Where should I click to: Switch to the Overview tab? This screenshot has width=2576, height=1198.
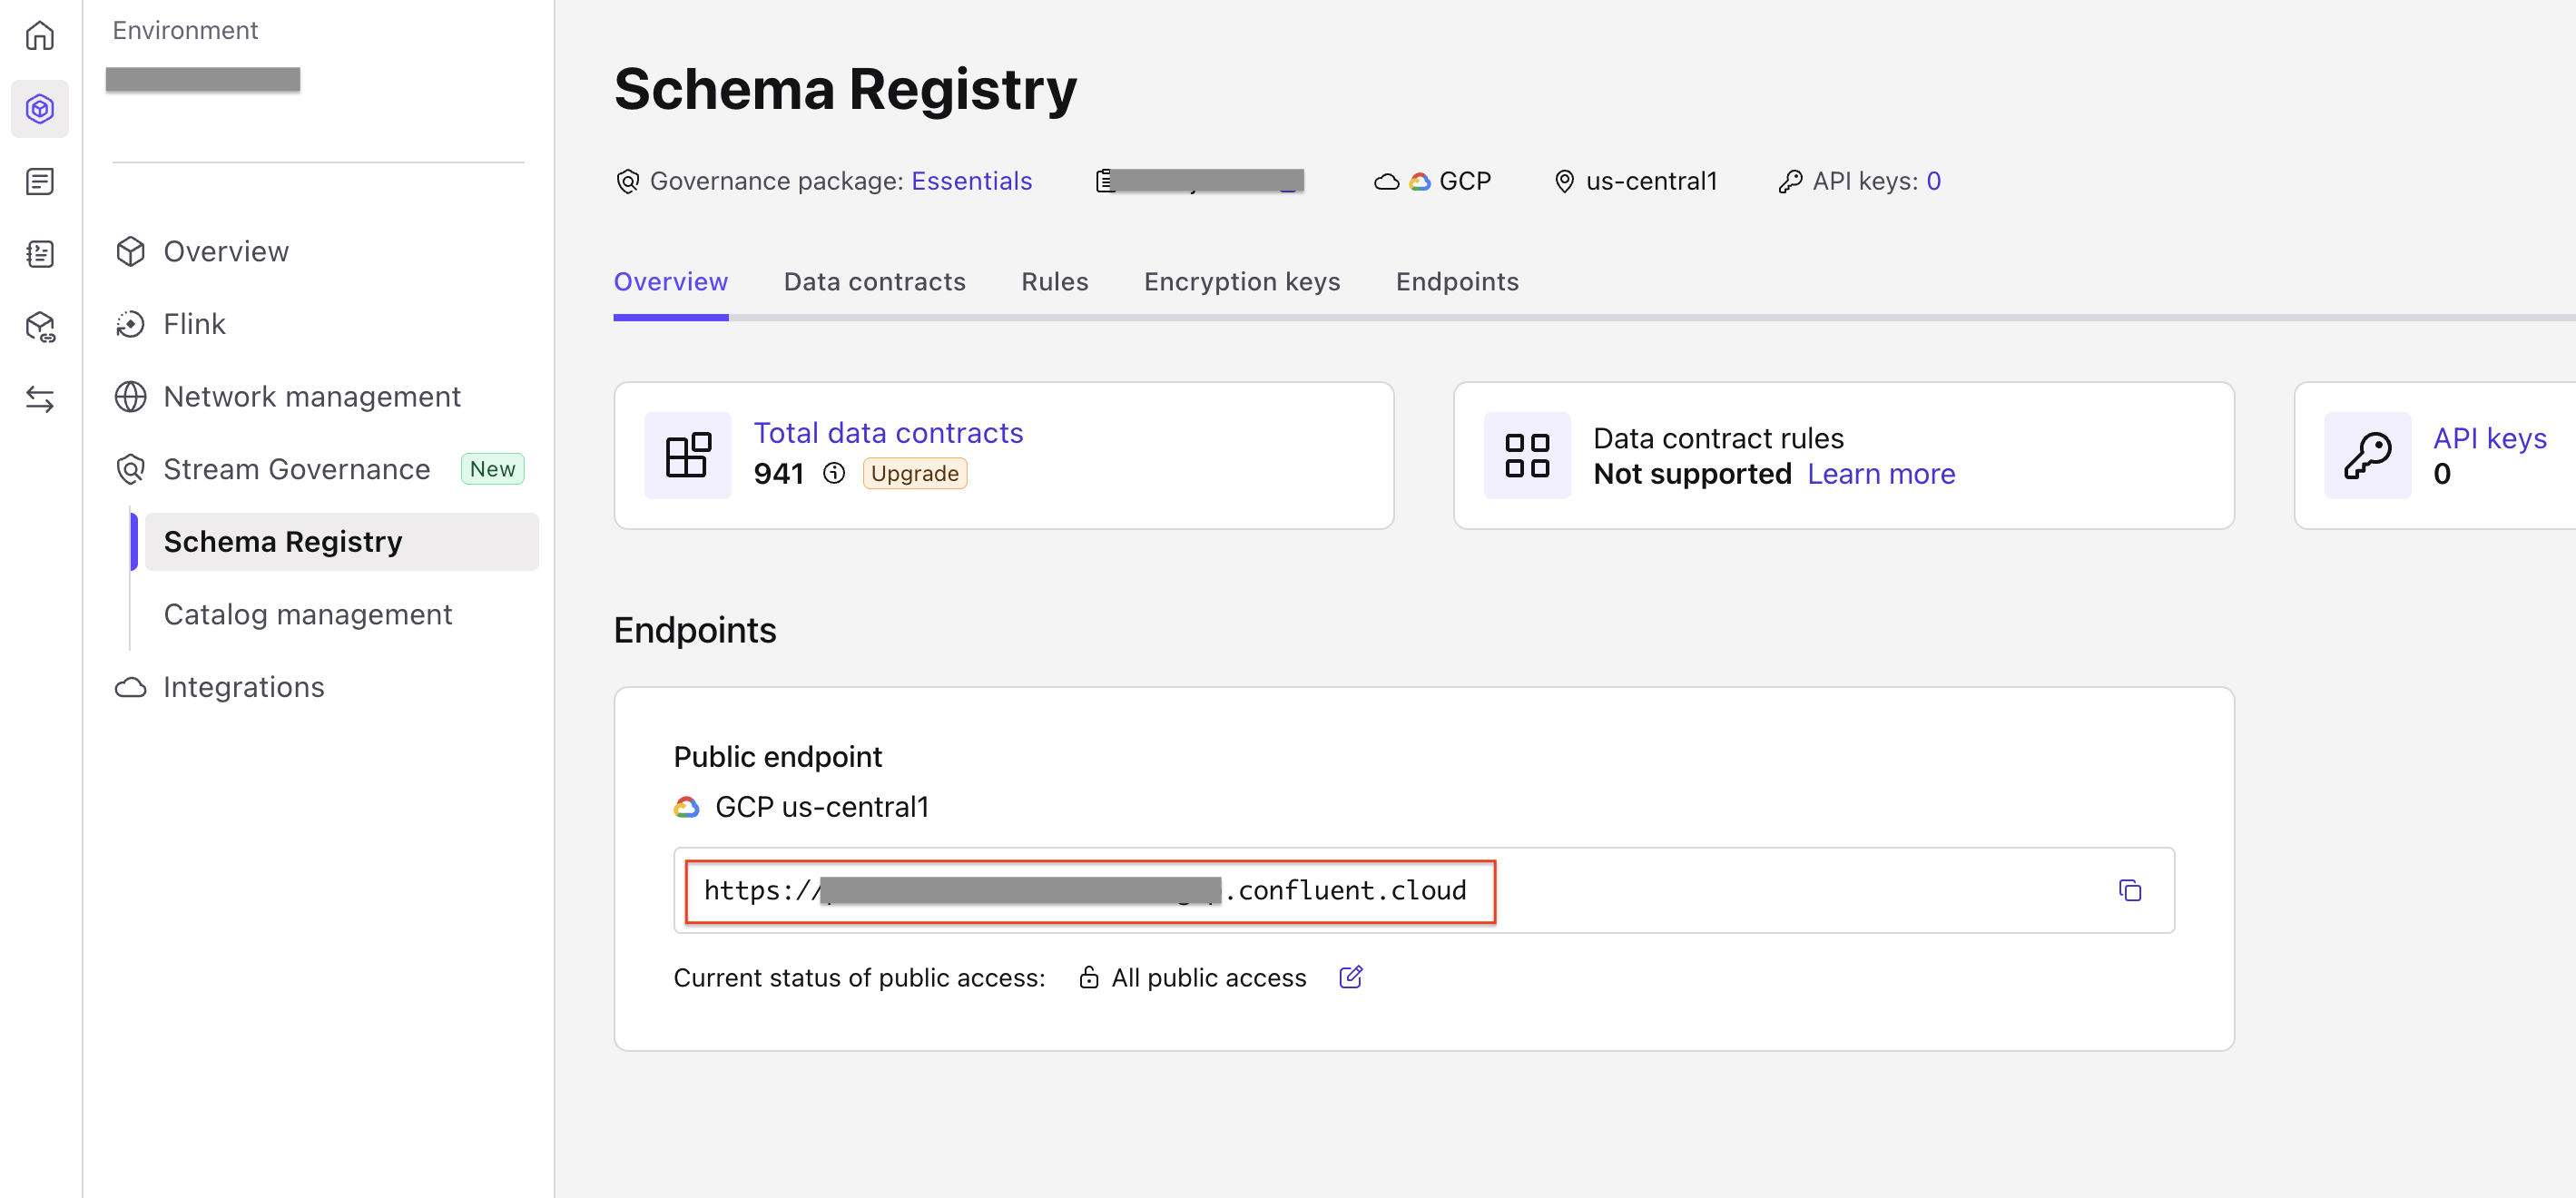[671, 282]
